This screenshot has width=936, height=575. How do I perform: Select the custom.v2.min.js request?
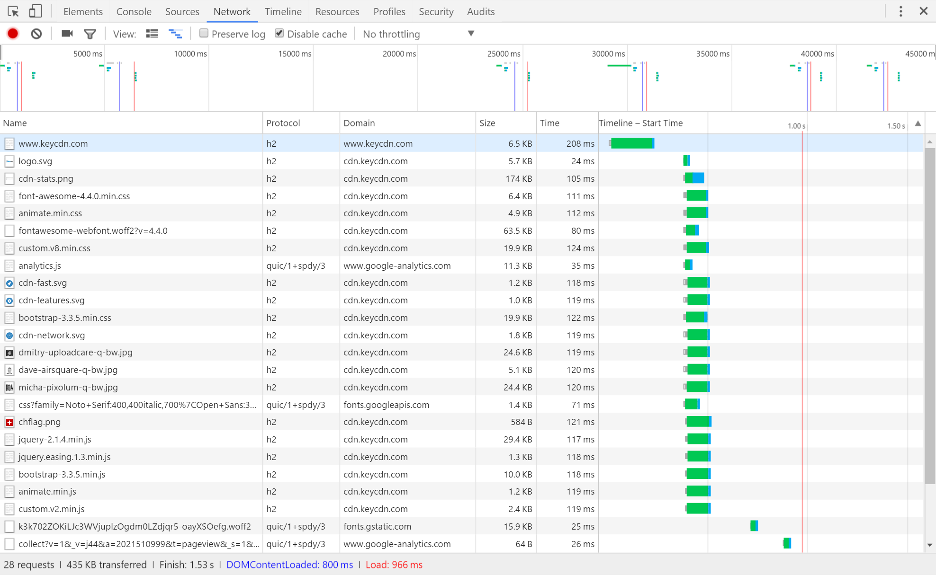pyautogui.click(x=462, y=509)
